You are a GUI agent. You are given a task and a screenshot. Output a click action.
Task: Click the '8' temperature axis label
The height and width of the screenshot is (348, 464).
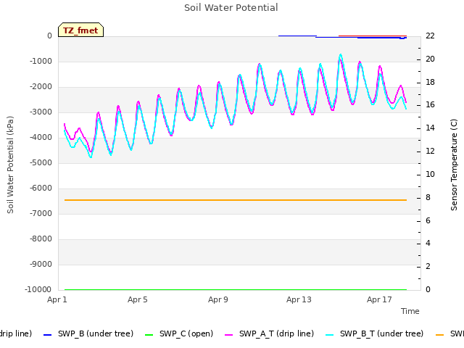pos(428,197)
